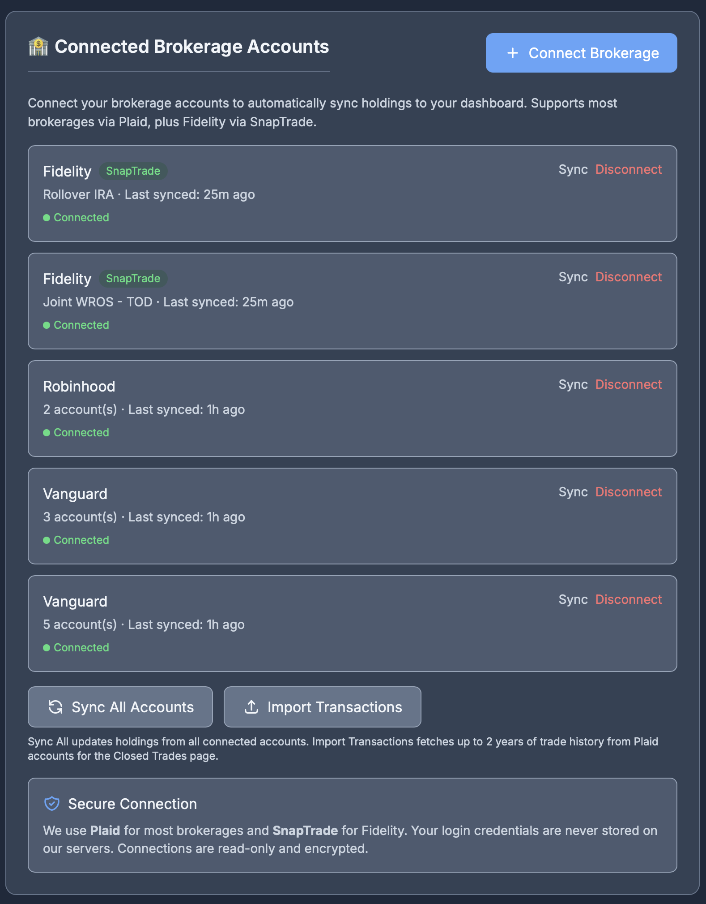Image resolution: width=706 pixels, height=904 pixels.
Task: Sync the Vanguard 3 accounts connection
Action: (x=573, y=491)
